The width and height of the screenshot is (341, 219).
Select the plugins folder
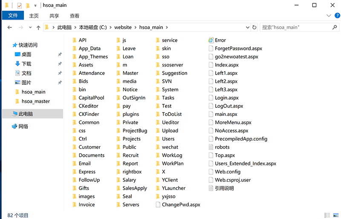(x=127, y=114)
